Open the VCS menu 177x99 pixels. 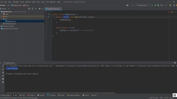coord(47,2)
